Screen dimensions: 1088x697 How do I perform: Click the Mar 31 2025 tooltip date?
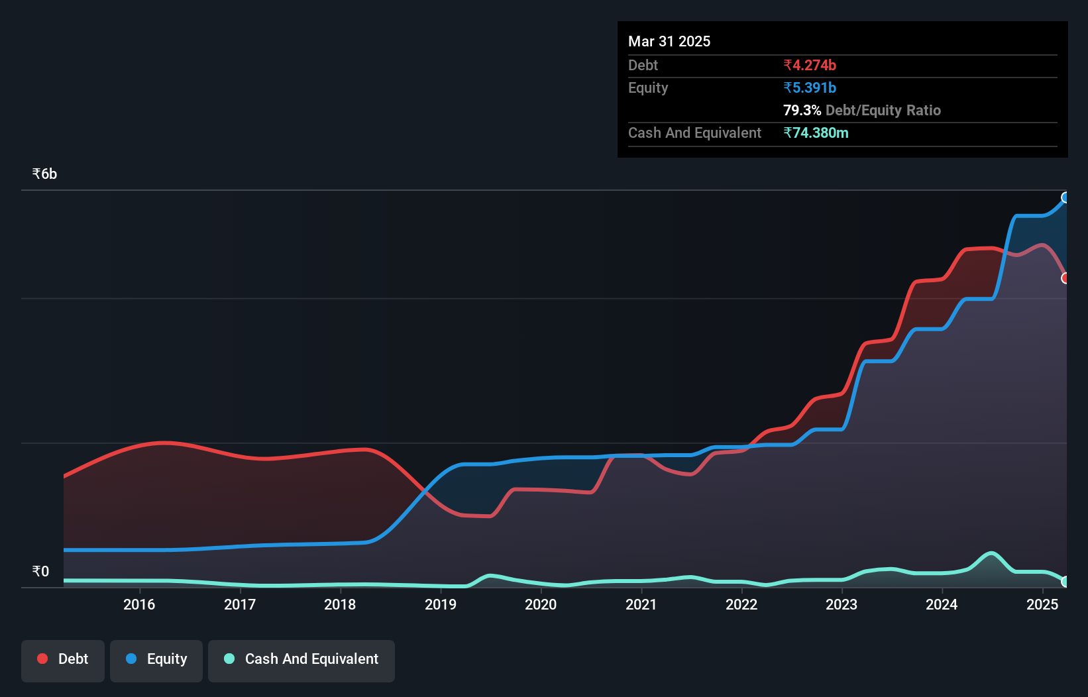(669, 41)
